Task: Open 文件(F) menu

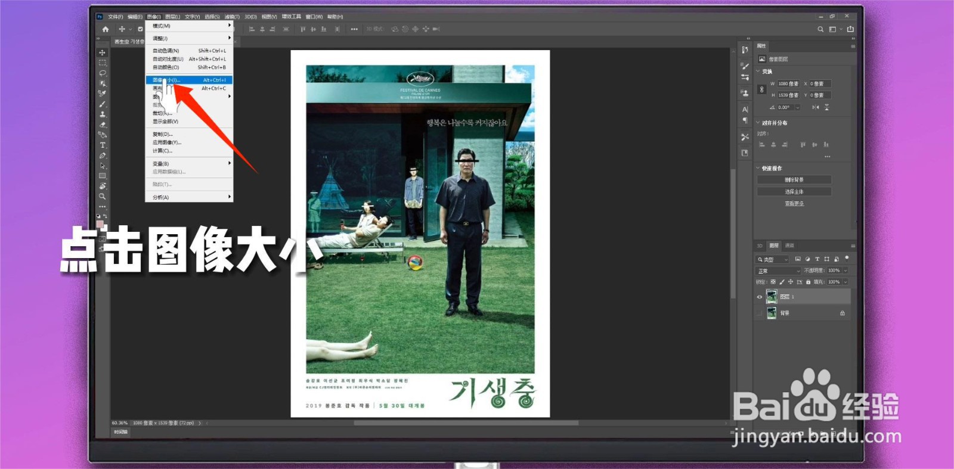Action: pos(115,17)
